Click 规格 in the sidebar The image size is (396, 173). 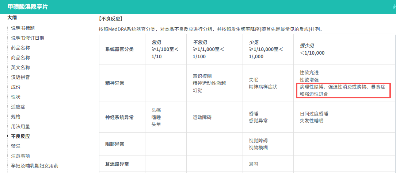click(x=16, y=117)
